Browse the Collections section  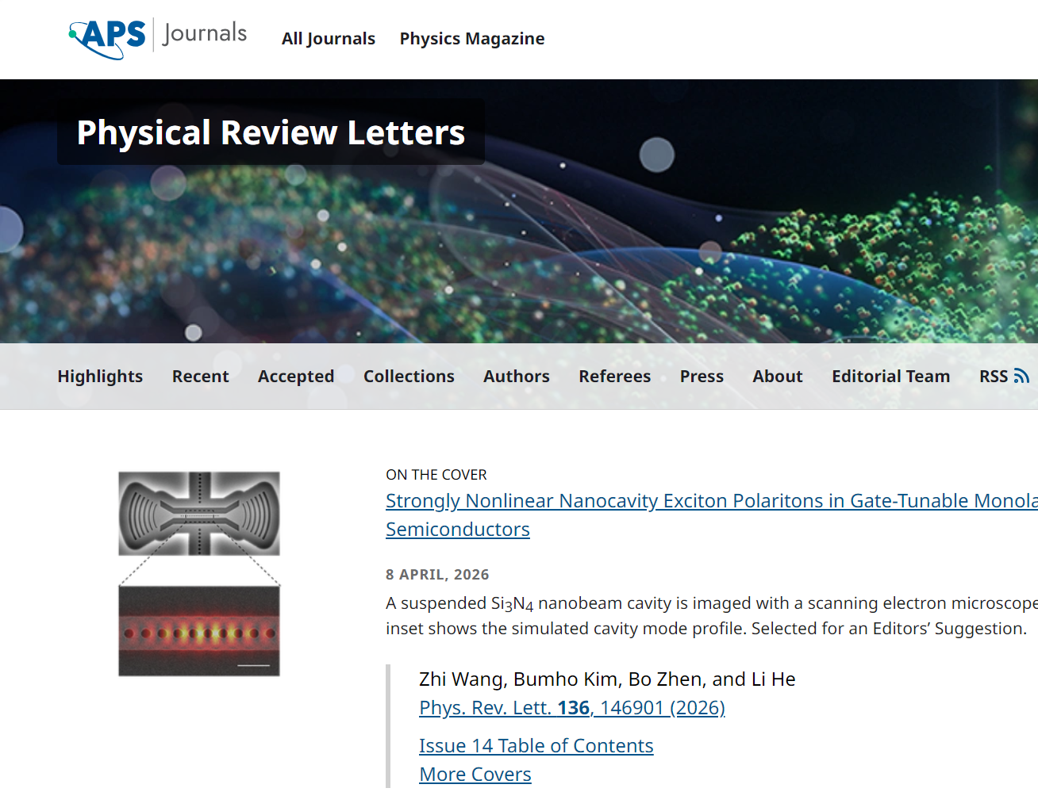(x=409, y=376)
